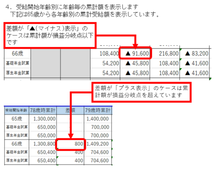The image size is (219, 173).
Task: Click the 650,000 cell in first 基礎年金試算 row
Action: (x=42, y=127)
